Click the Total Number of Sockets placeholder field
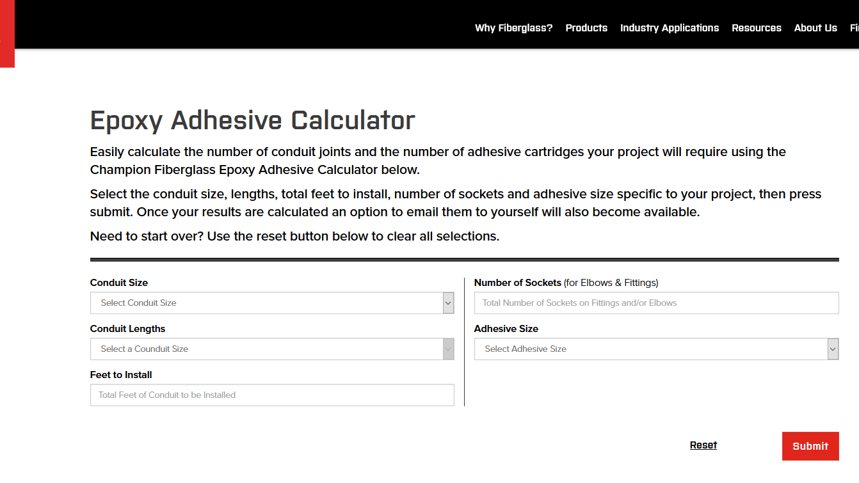 coord(656,303)
